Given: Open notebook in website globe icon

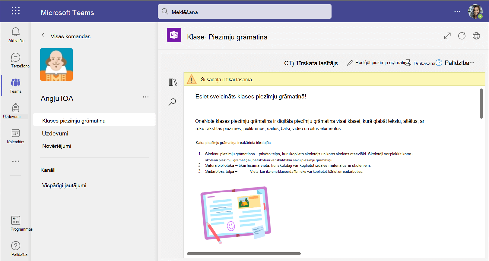Looking at the screenshot, I should (476, 36).
